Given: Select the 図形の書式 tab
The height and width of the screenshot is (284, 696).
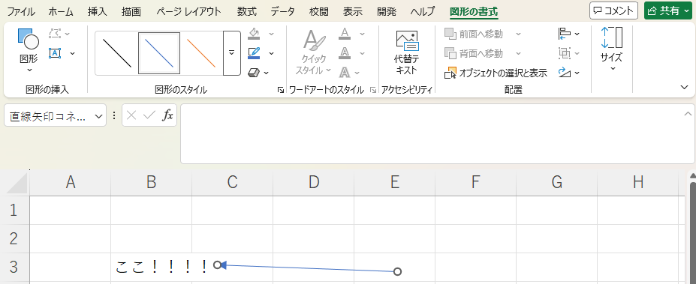Looking at the screenshot, I should (x=474, y=11).
